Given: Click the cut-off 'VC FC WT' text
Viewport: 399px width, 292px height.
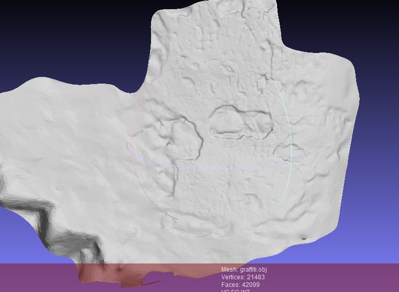Looking at the screenshot, I should coord(235,290).
